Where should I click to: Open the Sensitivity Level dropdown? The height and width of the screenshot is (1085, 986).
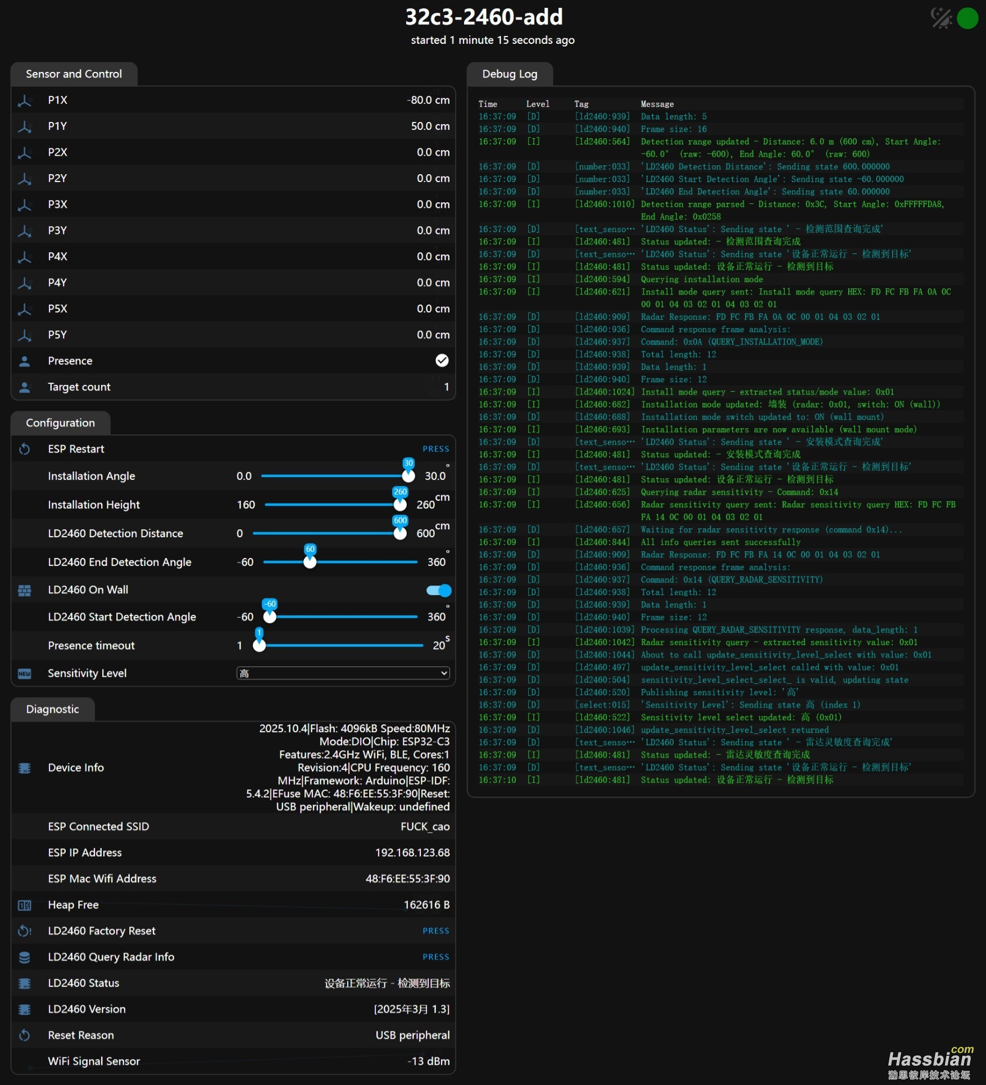click(x=343, y=673)
